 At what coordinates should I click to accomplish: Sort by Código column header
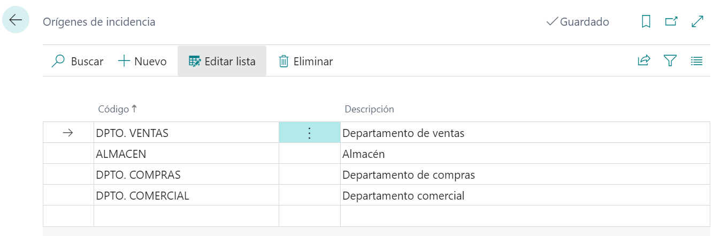tap(114, 109)
